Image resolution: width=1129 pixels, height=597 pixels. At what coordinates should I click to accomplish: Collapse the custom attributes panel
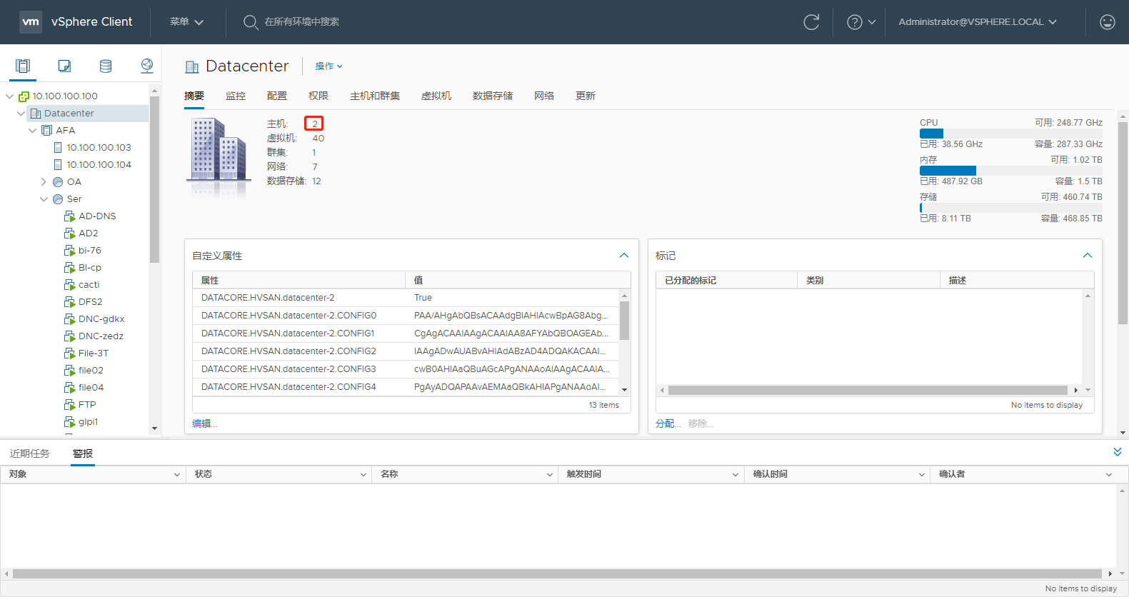click(x=624, y=256)
